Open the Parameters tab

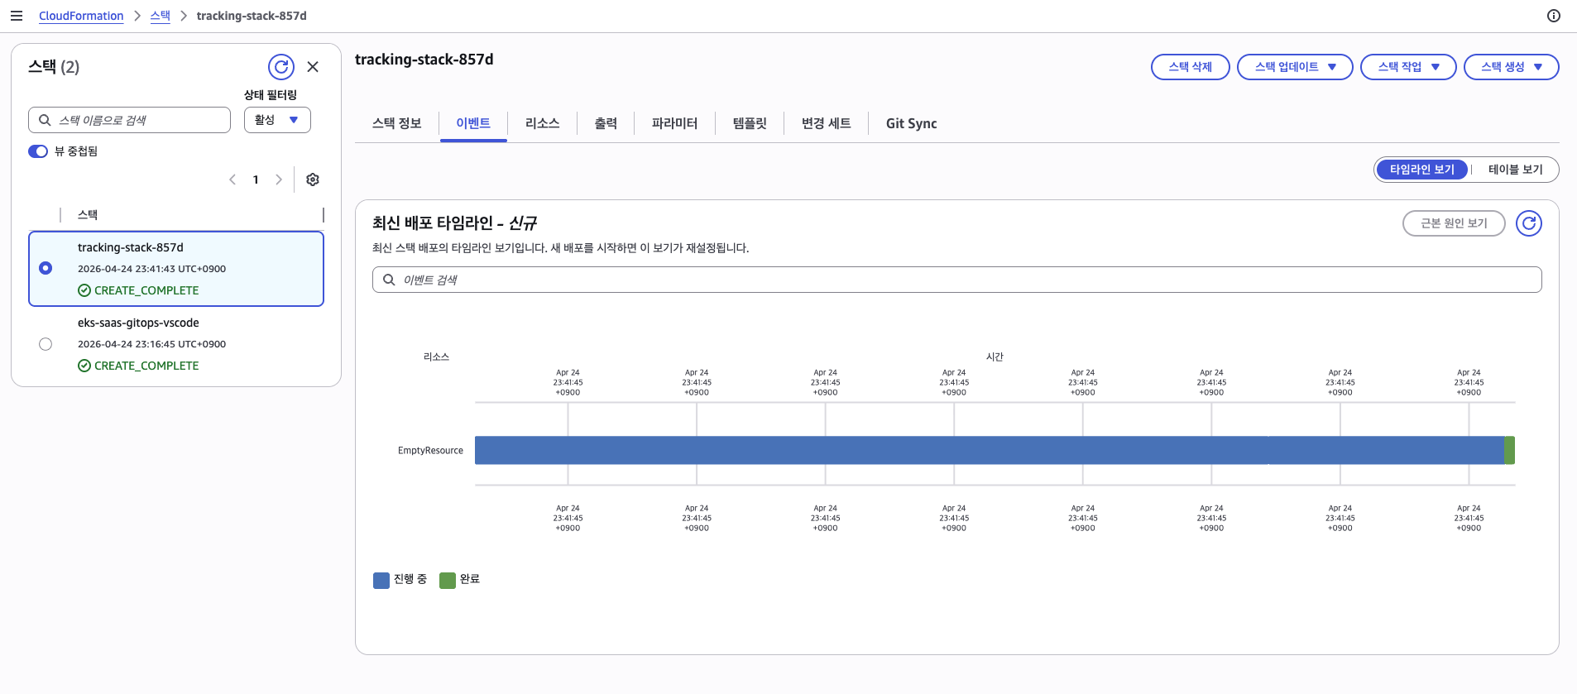pyautogui.click(x=674, y=123)
